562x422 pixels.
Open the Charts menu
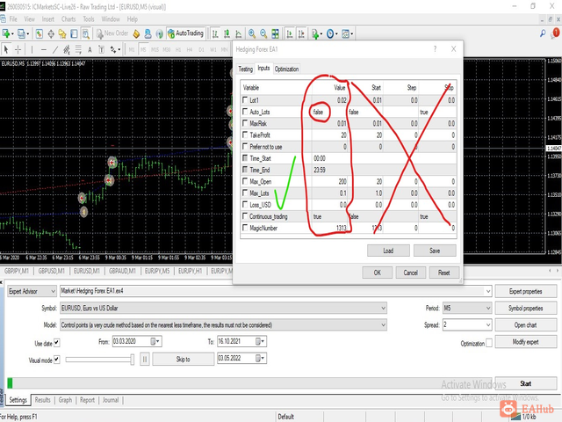tap(68, 19)
